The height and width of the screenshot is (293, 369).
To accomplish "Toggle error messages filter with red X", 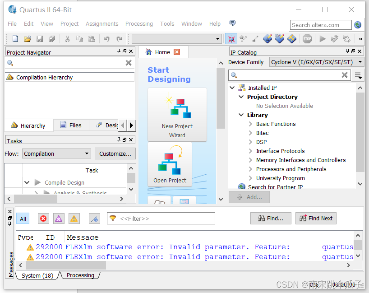I will pyautogui.click(x=43, y=219).
